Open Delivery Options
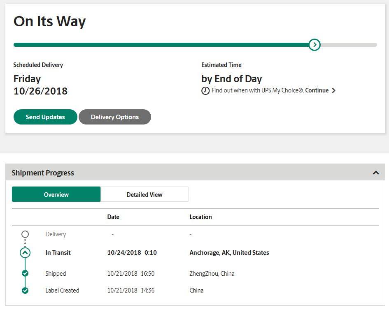Image resolution: width=389 pixels, height=309 pixels. 115,117
